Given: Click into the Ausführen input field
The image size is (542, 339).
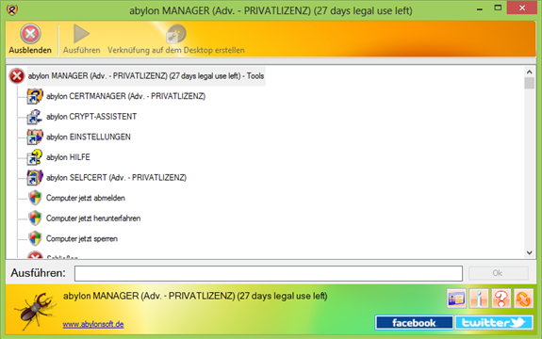Looking at the screenshot, I should pyautogui.click(x=269, y=273).
